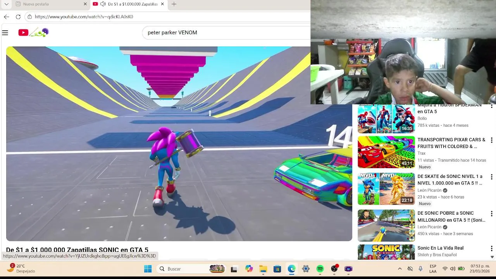Open options for DE SONIC POBRE video
Viewport: 496px width, 279px height.
pos(491,214)
